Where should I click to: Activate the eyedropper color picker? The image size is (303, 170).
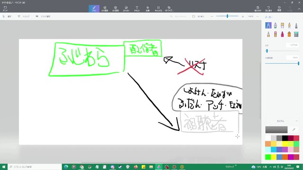click(294, 129)
